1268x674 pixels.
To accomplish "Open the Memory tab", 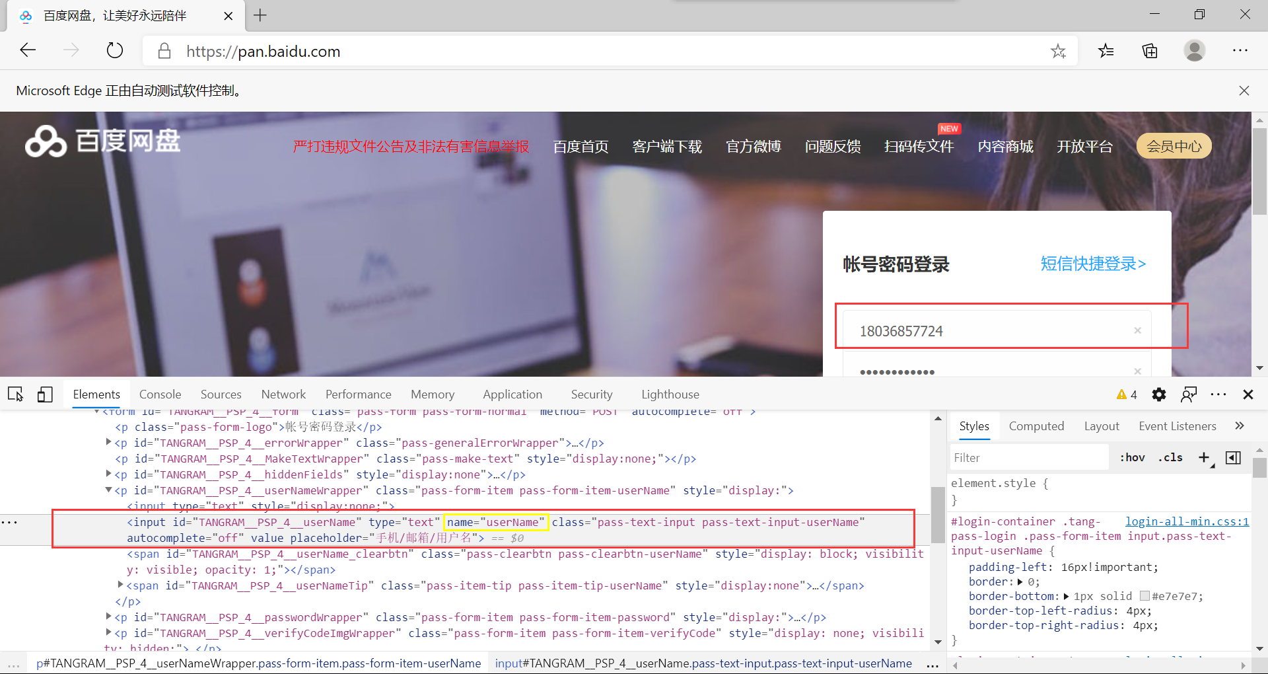I will pyautogui.click(x=433, y=394).
